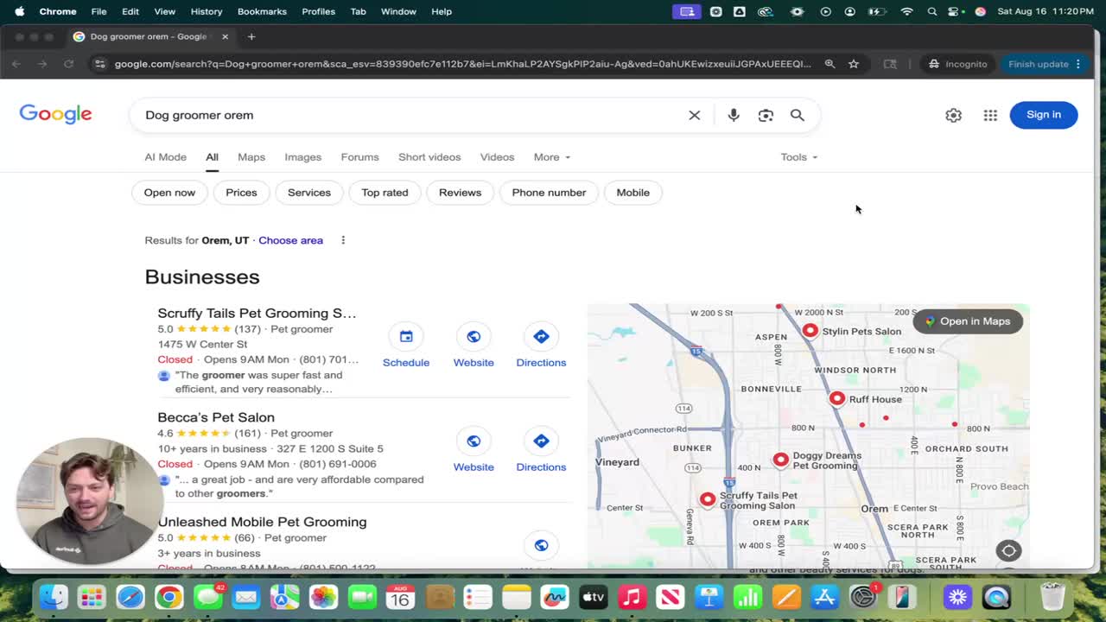
Task: Toggle the Open now filter chip
Action: click(x=169, y=193)
